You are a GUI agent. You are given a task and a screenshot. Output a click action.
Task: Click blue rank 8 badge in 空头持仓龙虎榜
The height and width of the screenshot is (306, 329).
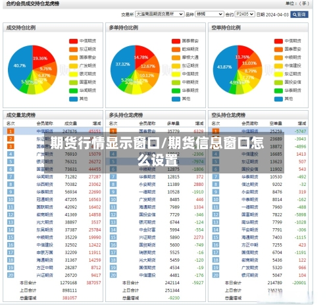click(x=216, y=184)
